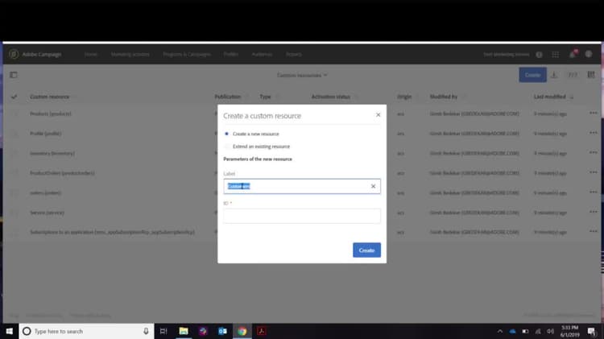Click the blue Create button in the toolbar
Image resolution: width=604 pixels, height=339 pixels.
pos(533,75)
